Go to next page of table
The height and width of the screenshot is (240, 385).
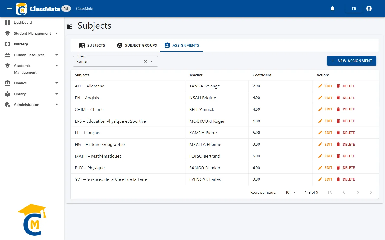[358, 192]
